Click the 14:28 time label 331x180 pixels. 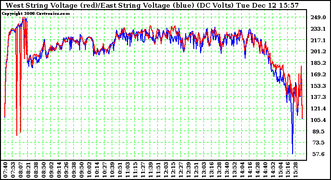258,170
